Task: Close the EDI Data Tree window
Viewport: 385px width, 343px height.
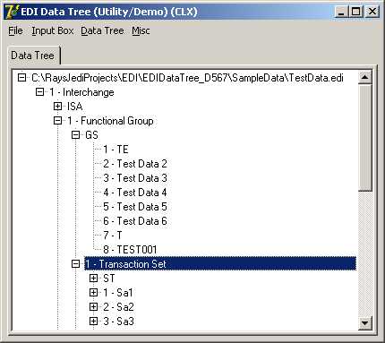Action: (x=372, y=12)
